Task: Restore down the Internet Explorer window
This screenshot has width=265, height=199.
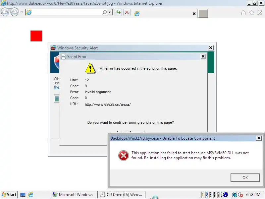Action: (x=255, y=3)
